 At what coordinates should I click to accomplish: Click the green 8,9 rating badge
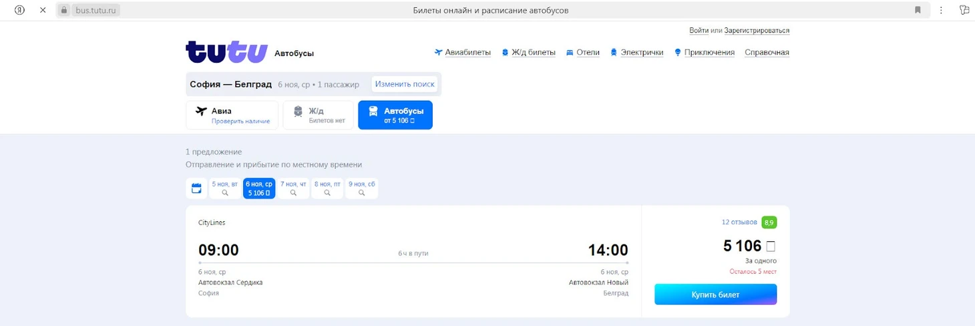pyautogui.click(x=769, y=222)
